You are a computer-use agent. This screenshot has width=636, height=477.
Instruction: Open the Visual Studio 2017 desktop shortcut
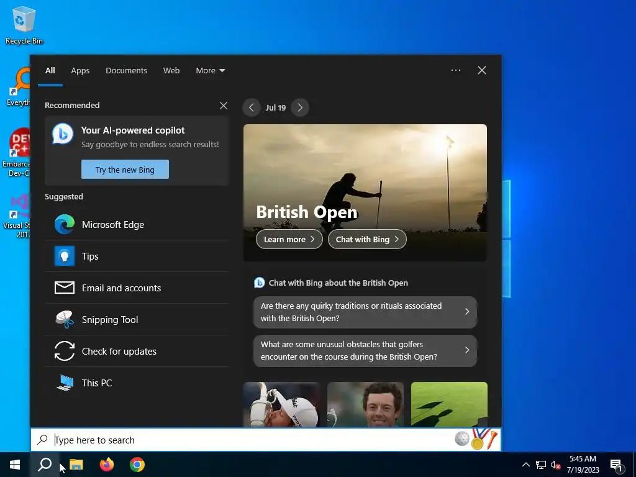pyautogui.click(x=17, y=216)
